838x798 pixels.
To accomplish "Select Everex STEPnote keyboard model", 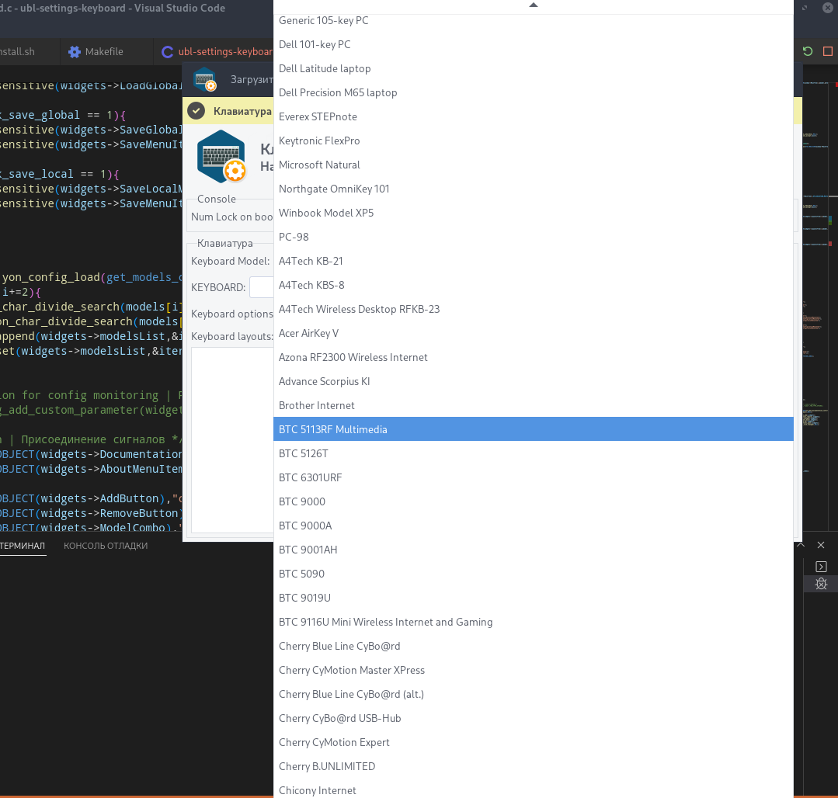I will point(533,116).
